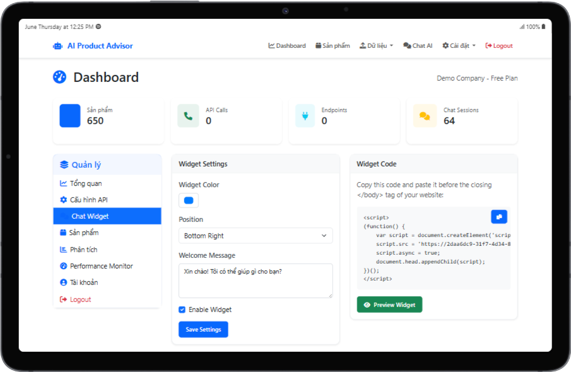Click the clock text June Thursday at 12:25 PM
The height and width of the screenshot is (372, 571).
coord(59,27)
